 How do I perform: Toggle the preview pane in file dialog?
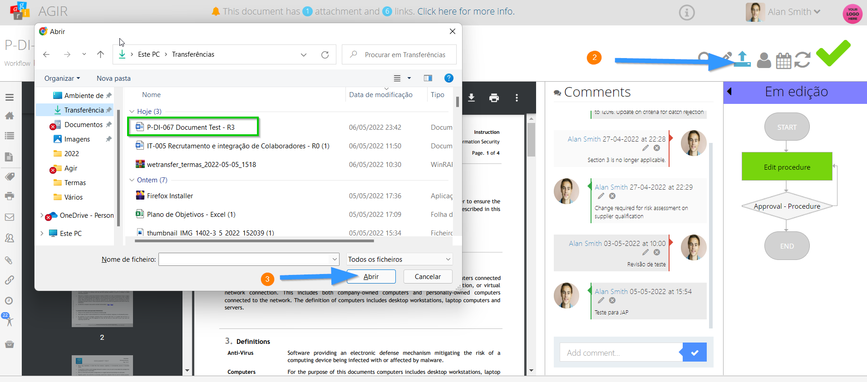(x=428, y=78)
